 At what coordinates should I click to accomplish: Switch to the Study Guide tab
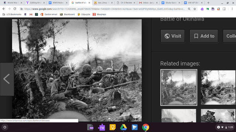click(x=171, y=3)
